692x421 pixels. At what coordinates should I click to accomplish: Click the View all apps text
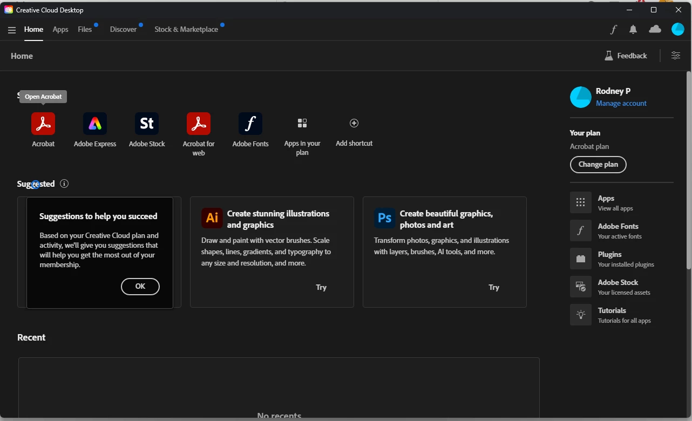pyautogui.click(x=615, y=208)
